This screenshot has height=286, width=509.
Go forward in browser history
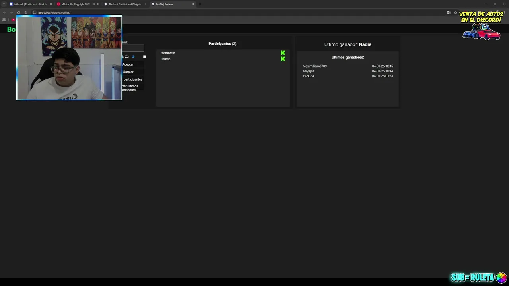coord(12,12)
